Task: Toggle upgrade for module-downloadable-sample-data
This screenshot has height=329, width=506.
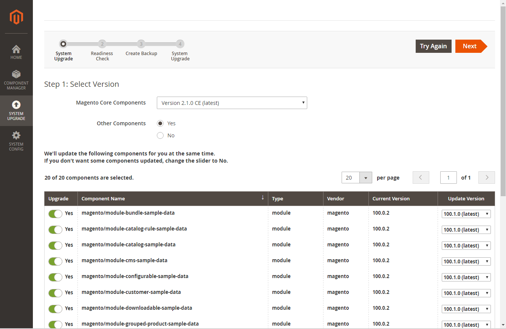Action: (x=55, y=309)
